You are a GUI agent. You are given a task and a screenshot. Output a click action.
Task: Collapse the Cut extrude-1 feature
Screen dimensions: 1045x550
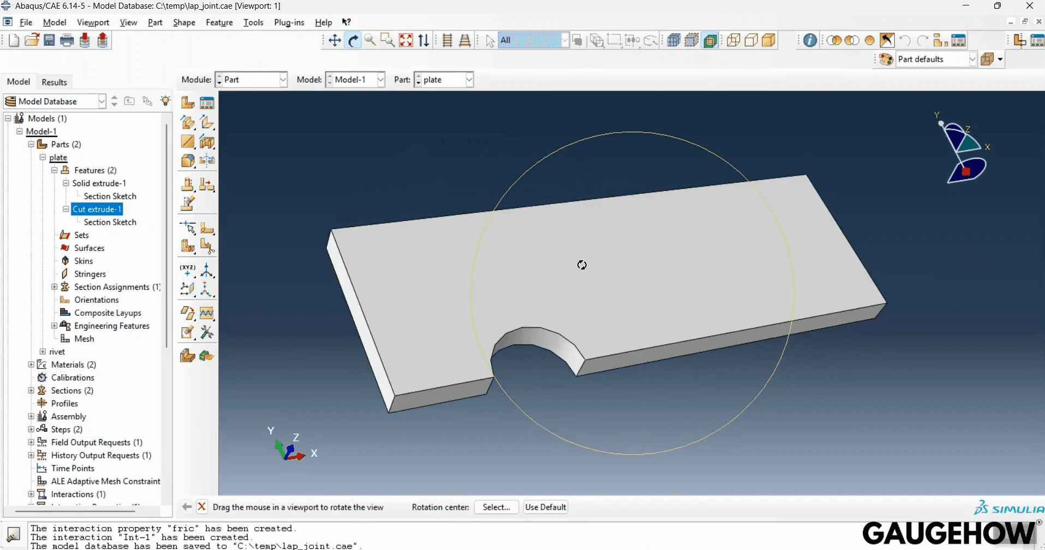(x=65, y=209)
